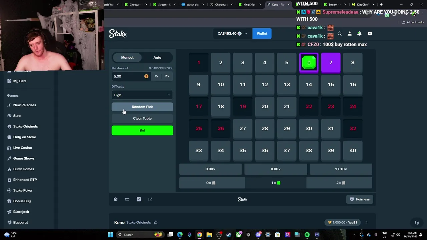The height and width of the screenshot is (240, 427).
Task: Open My Bets in the sidebar
Action: pyautogui.click(x=20, y=81)
